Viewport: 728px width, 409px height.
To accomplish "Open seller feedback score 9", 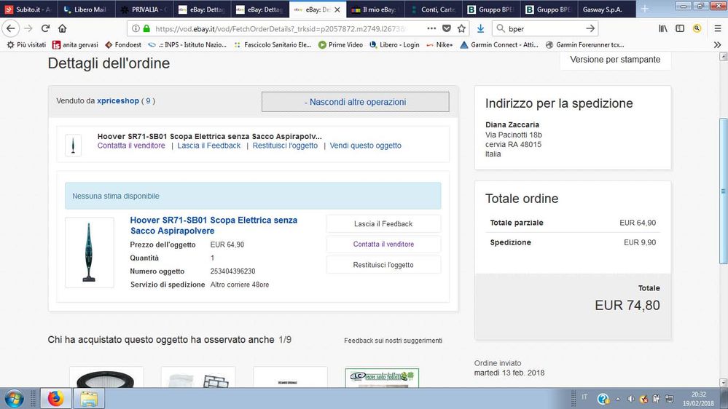I will click(x=148, y=100).
